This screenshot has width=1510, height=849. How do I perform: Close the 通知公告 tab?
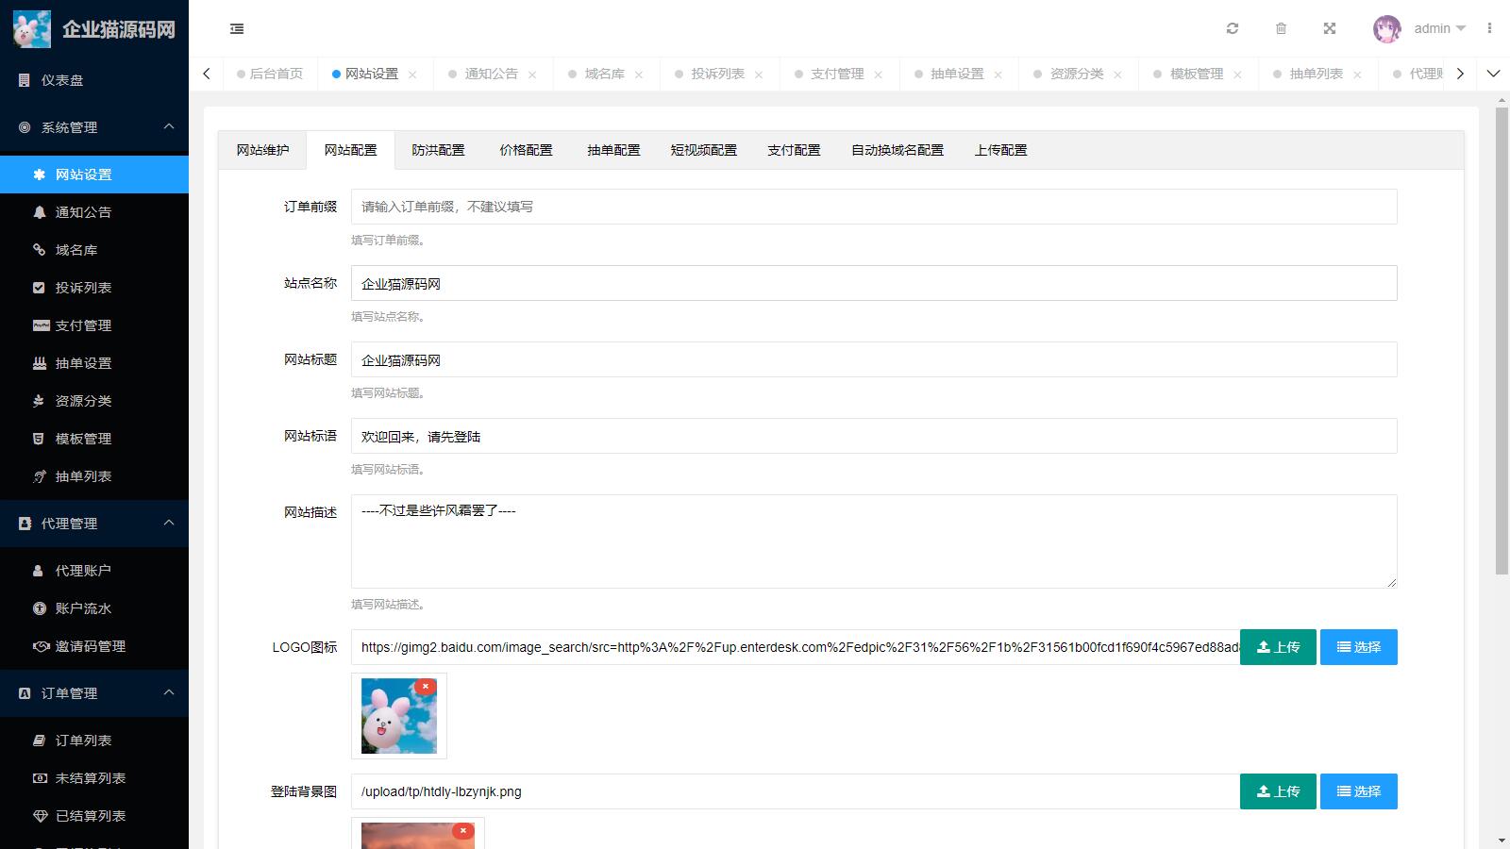tap(532, 75)
